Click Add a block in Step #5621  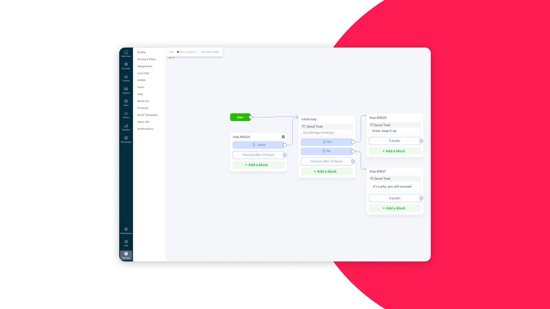click(x=394, y=208)
